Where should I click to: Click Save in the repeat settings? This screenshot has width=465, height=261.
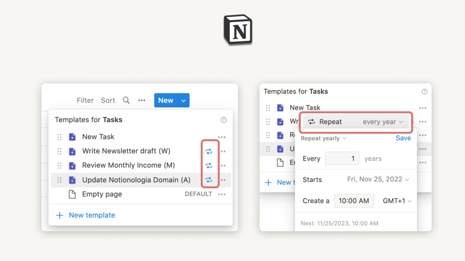tap(403, 138)
